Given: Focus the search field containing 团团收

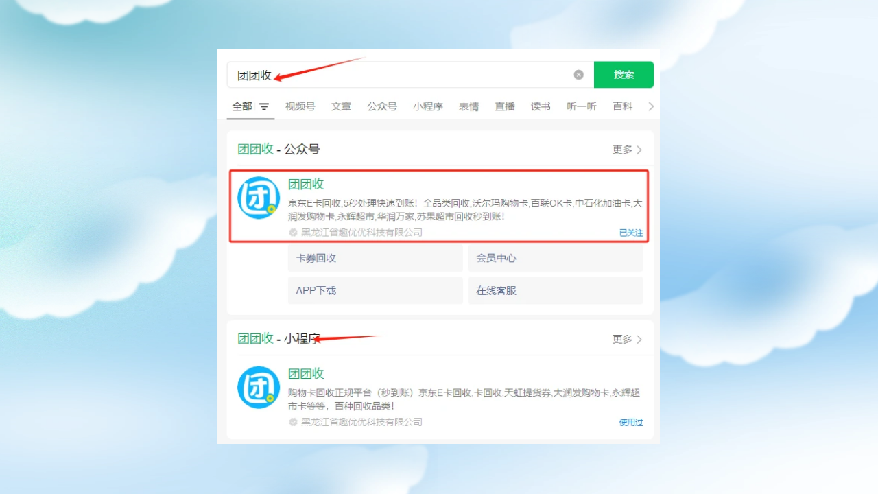Looking at the screenshot, I should pos(410,75).
